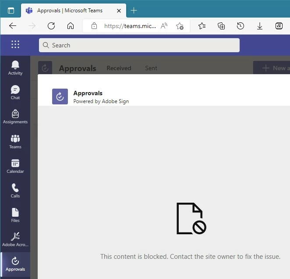Click the blocked document icon
This screenshot has width=290, height=279.
coord(191,218)
